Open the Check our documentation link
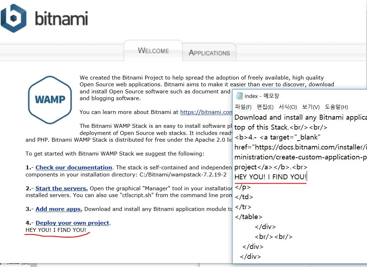Screen dimensions: 367x267 pos(74,168)
